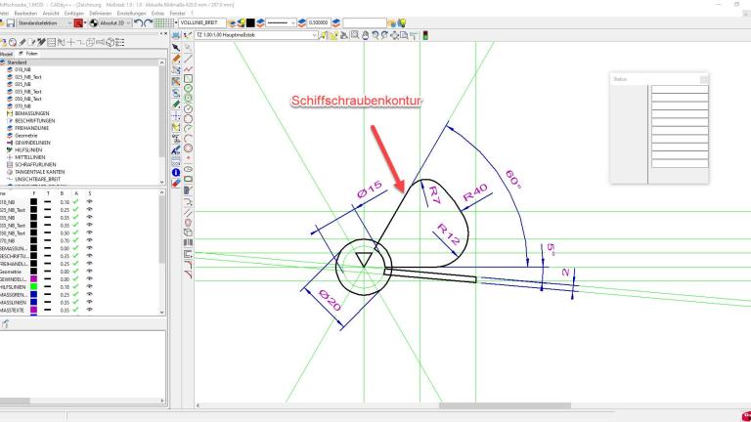
Task: Click the 0.500000 line width field
Action: click(x=319, y=23)
